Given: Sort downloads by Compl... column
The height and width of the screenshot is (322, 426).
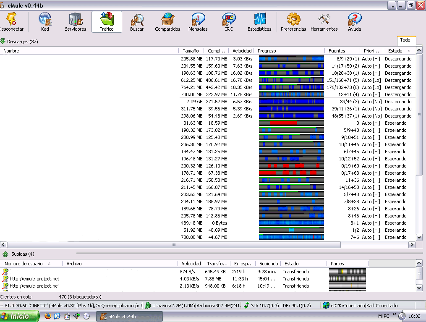Looking at the screenshot, I should pos(216,51).
